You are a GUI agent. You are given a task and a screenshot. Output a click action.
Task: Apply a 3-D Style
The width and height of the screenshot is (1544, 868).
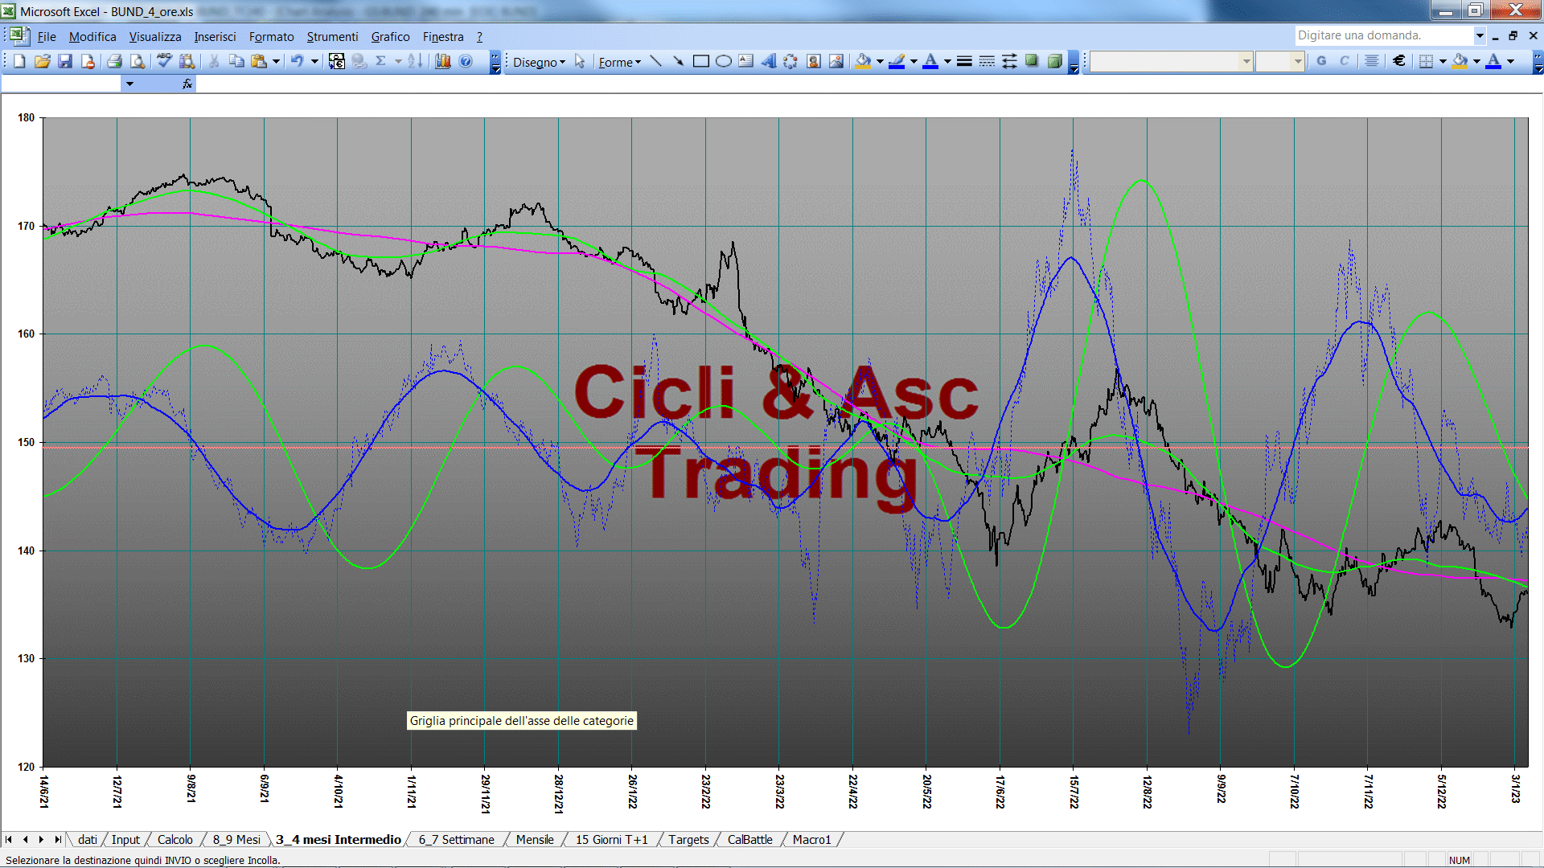pyautogui.click(x=1054, y=61)
